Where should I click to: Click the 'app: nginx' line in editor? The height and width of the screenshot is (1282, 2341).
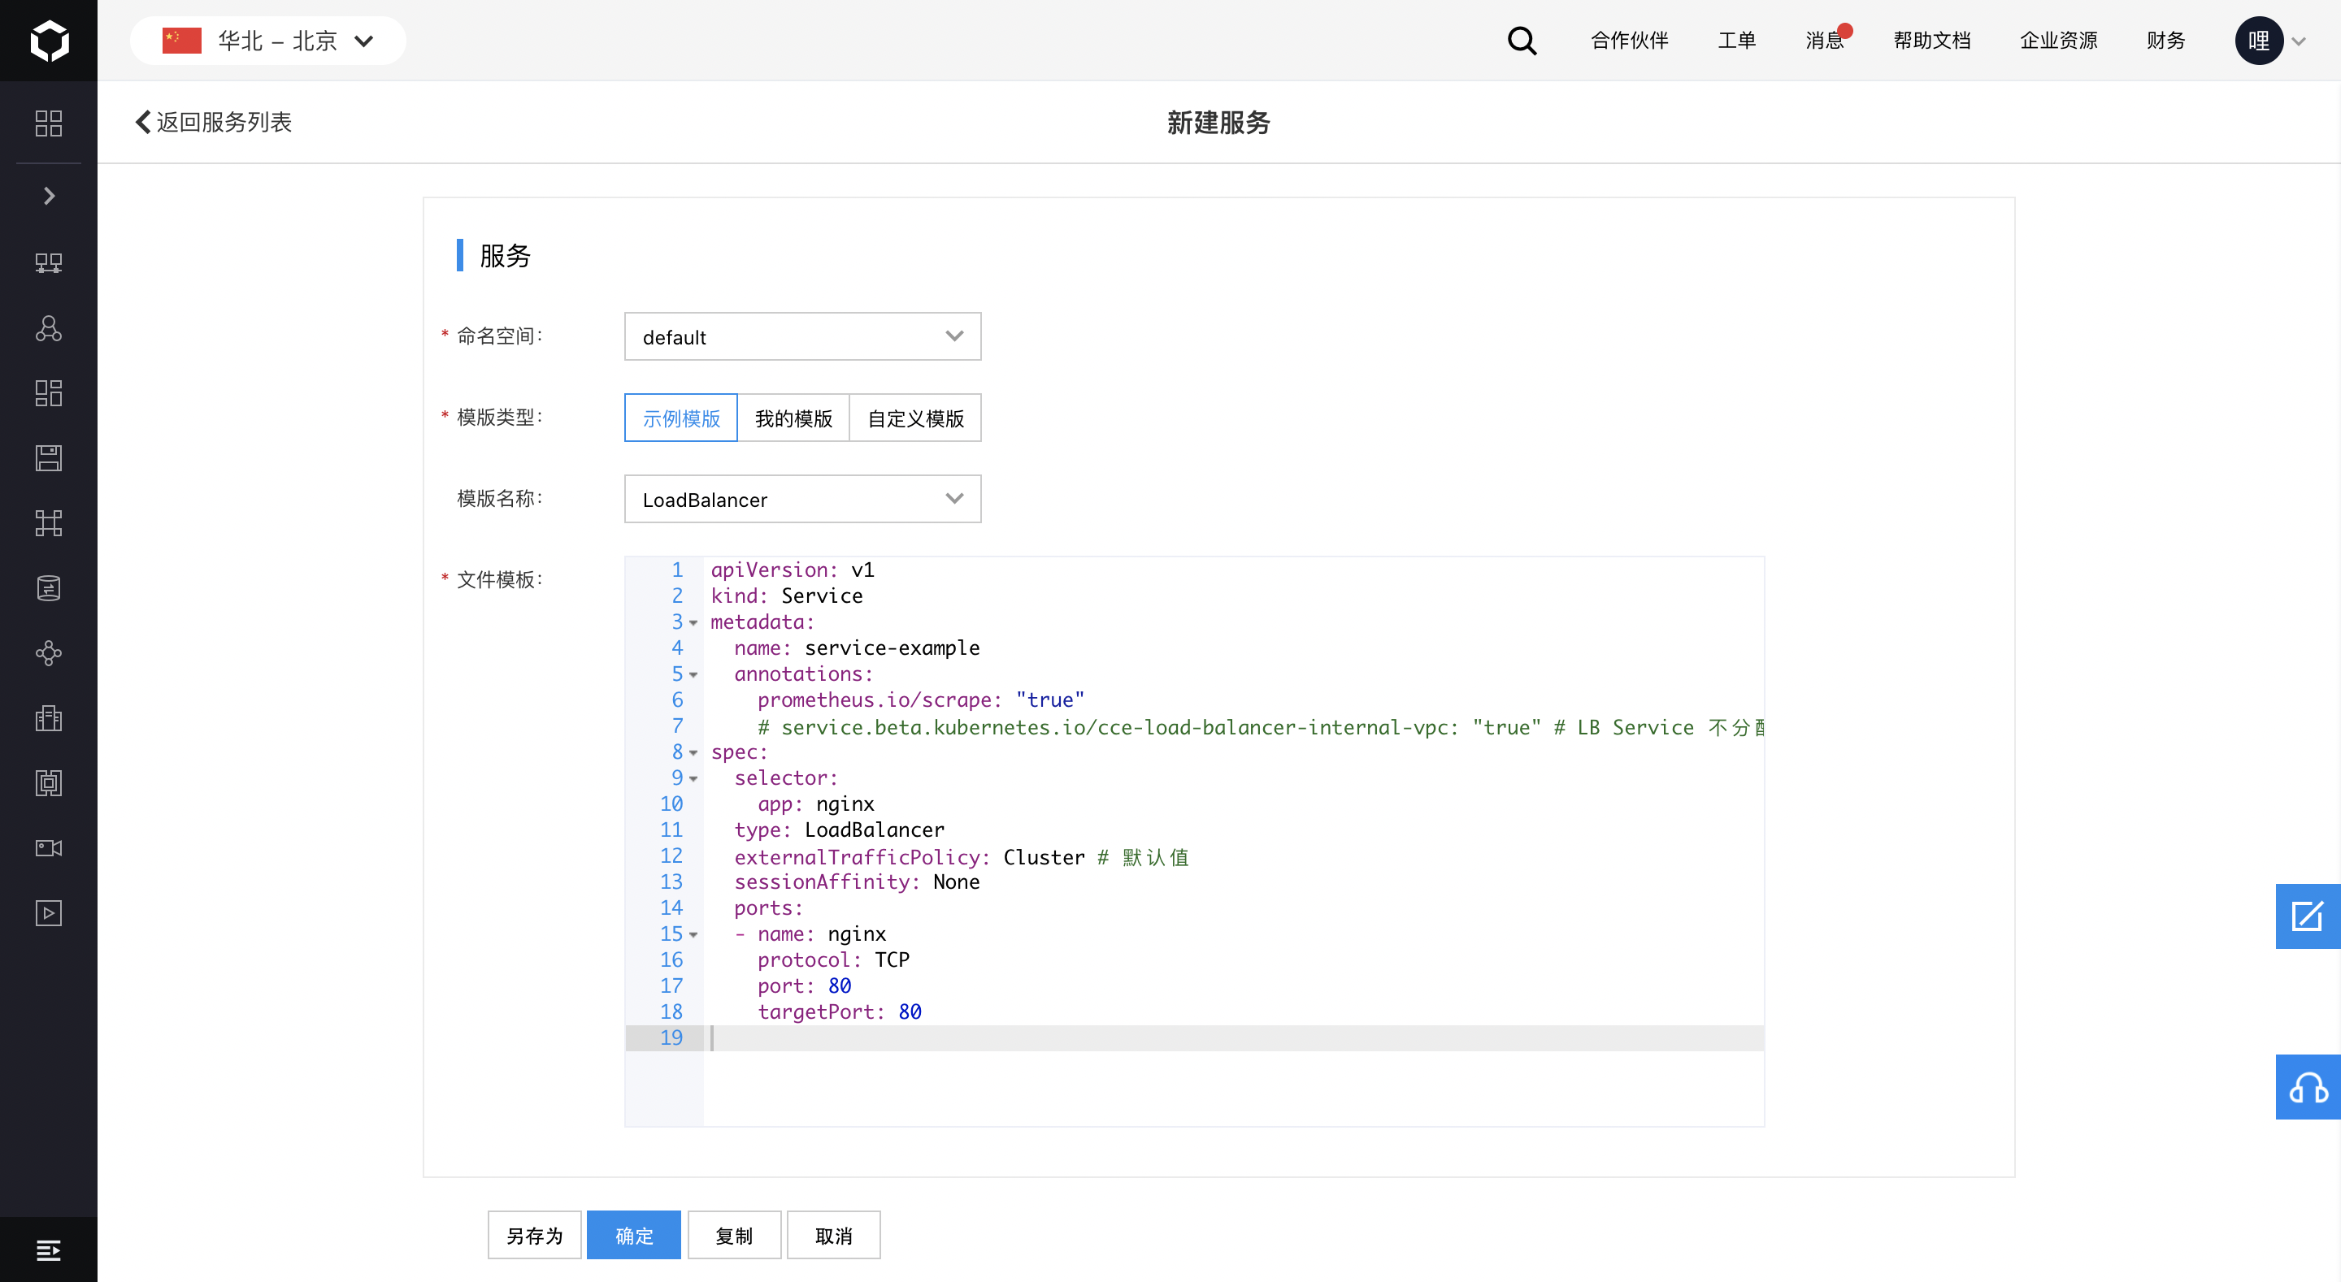pos(816,805)
